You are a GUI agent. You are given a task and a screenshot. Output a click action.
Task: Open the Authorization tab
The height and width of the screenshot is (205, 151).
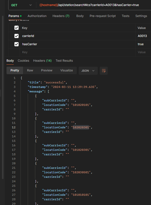coord(37,16)
